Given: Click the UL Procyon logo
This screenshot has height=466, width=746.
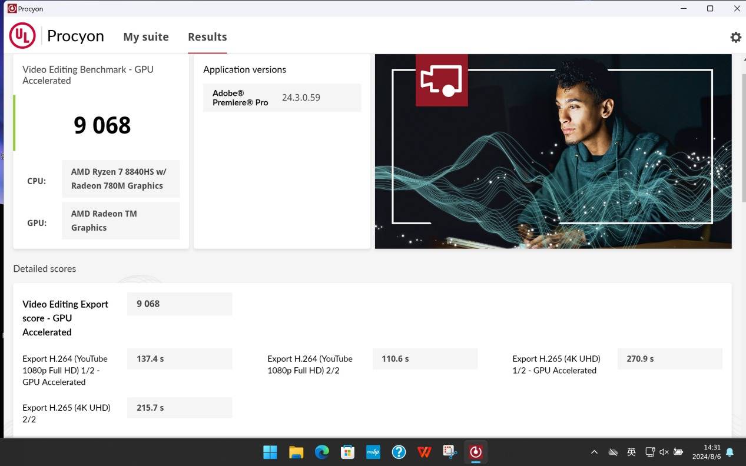Looking at the screenshot, I should click(22, 36).
